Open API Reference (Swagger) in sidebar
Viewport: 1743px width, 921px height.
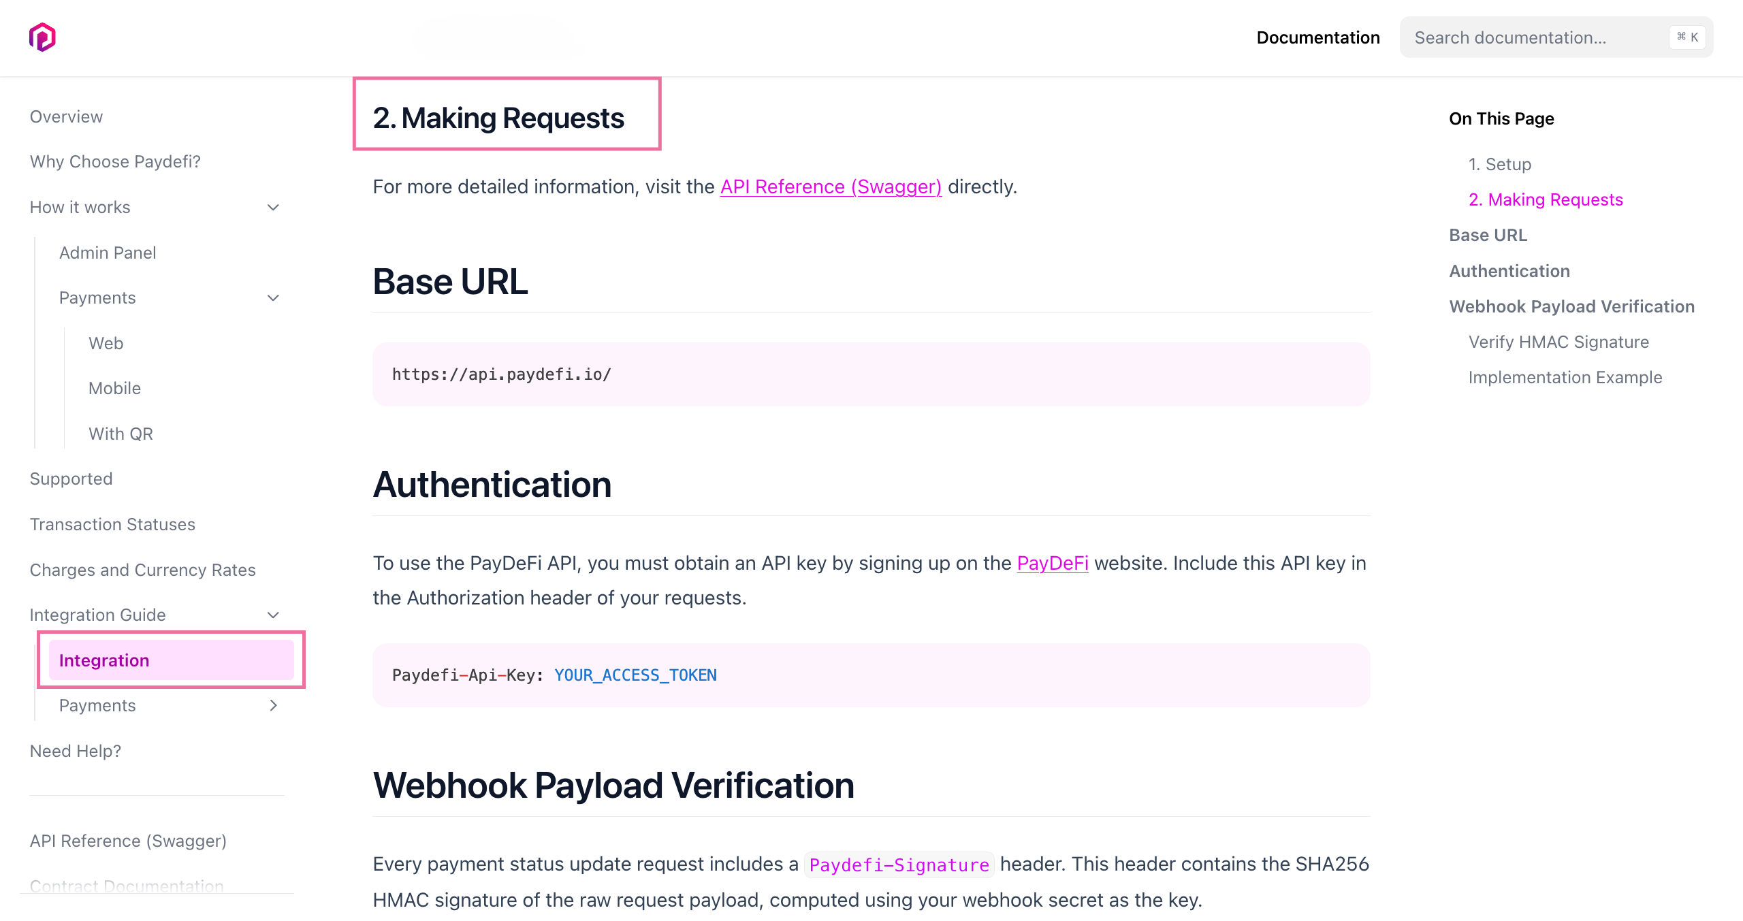point(128,841)
